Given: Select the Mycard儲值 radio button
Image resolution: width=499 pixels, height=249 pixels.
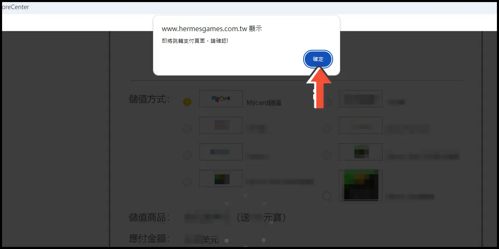Looking at the screenshot, I should pos(187,102).
